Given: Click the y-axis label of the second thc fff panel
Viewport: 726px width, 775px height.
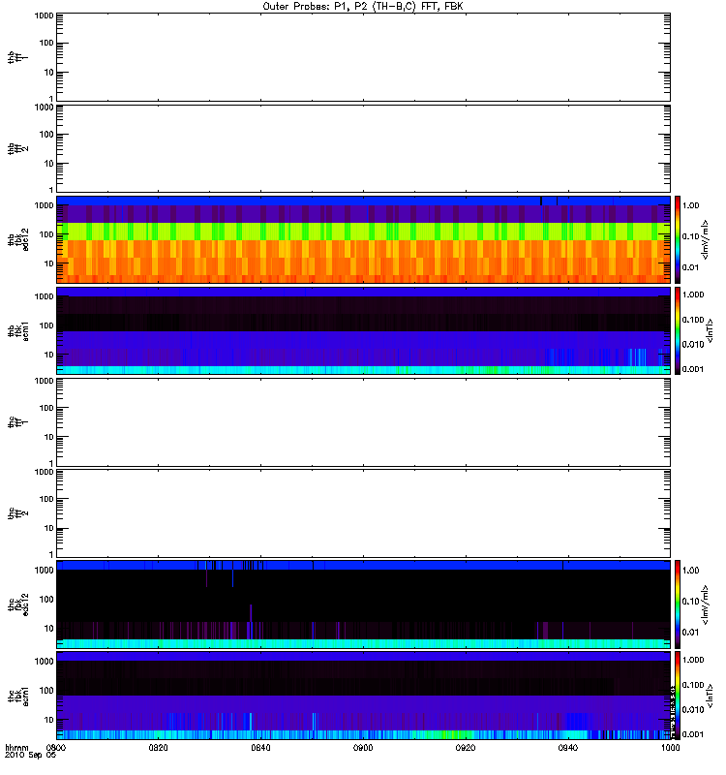Looking at the screenshot, I should (x=18, y=513).
